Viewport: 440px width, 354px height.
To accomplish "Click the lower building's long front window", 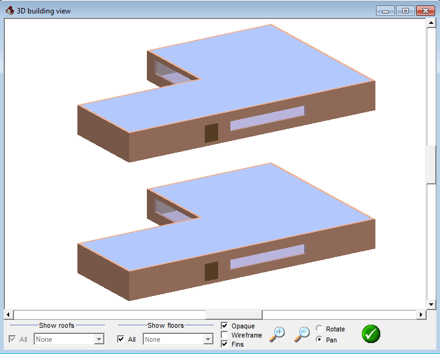I will click(x=268, y=257).
